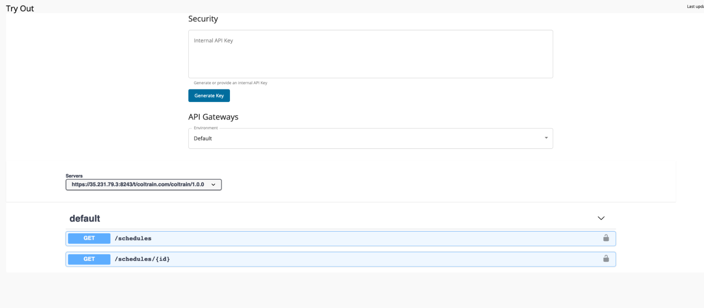The width and height of the screenshot is (704, 308).
Task: Select the Default environment value
Action: click(x=203, y=139)
